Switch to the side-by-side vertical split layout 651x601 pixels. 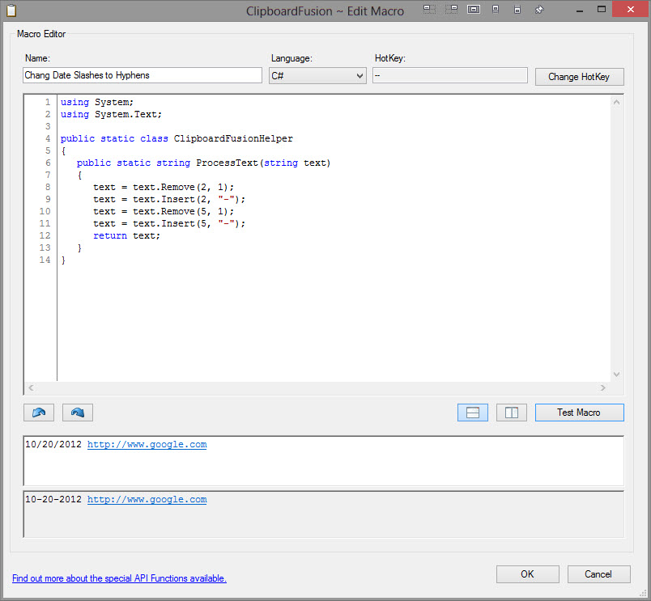click(x=512, y=413)
